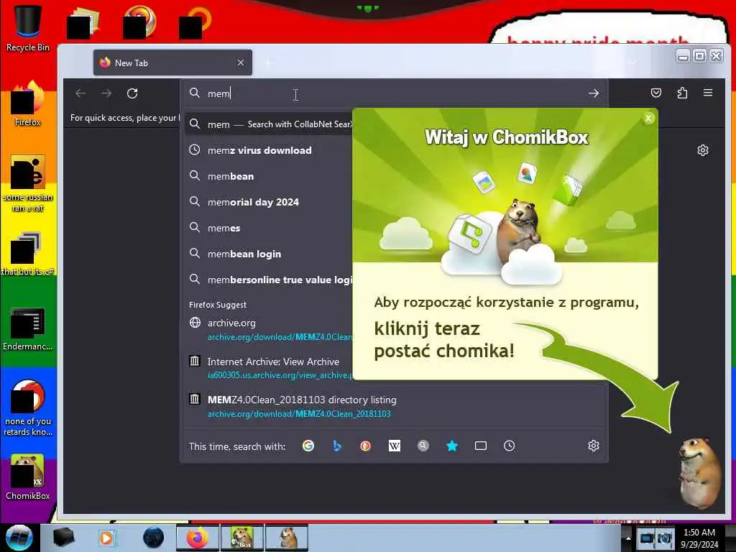The image size is (736, 552).
Task: Search bookmarks using the star icon
Action: pos(452,446)
